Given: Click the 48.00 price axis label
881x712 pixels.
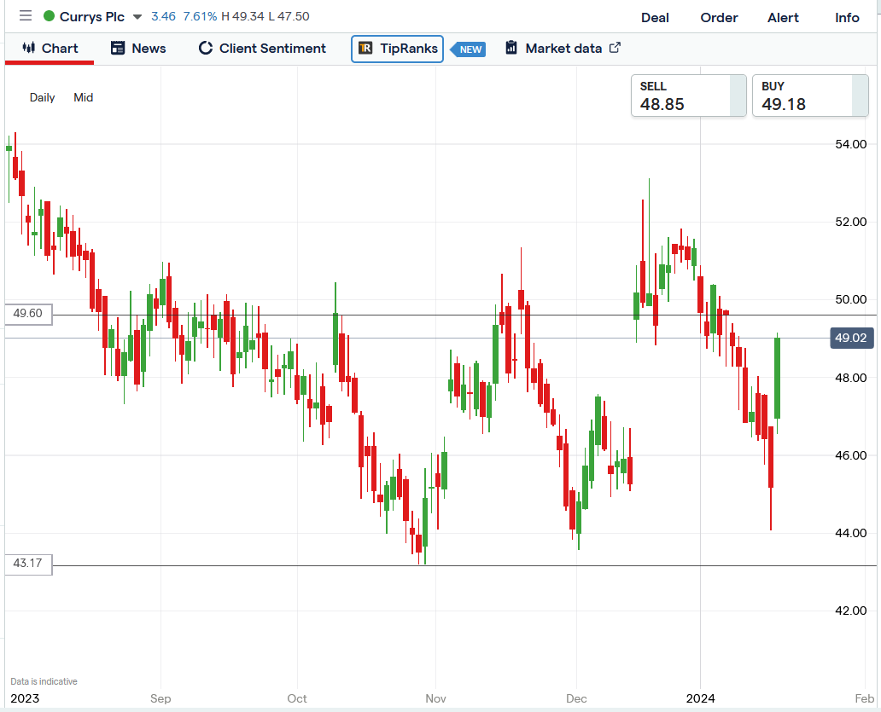Looking at the screenshot, I should pos(850,378).
